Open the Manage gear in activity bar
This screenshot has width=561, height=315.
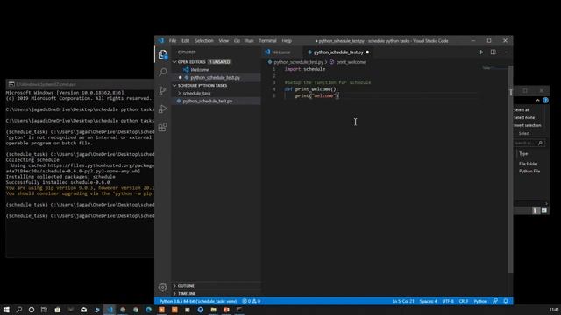coord(163,287)
